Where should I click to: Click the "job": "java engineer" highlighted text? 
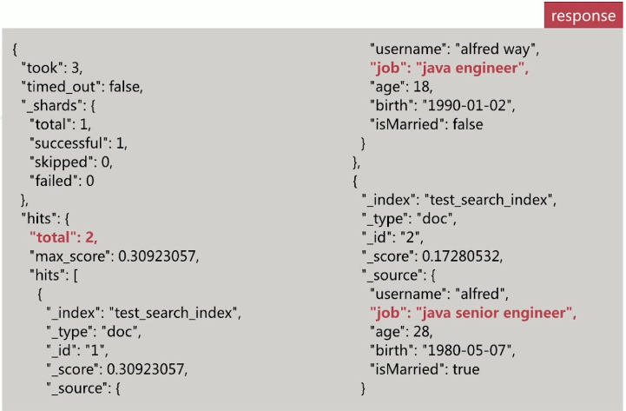tap(449, 69)
